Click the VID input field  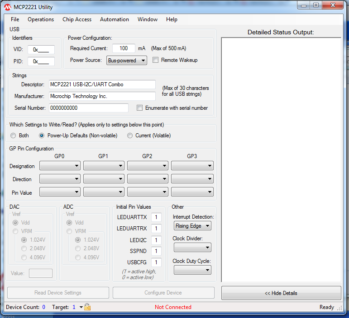[41, 50]
